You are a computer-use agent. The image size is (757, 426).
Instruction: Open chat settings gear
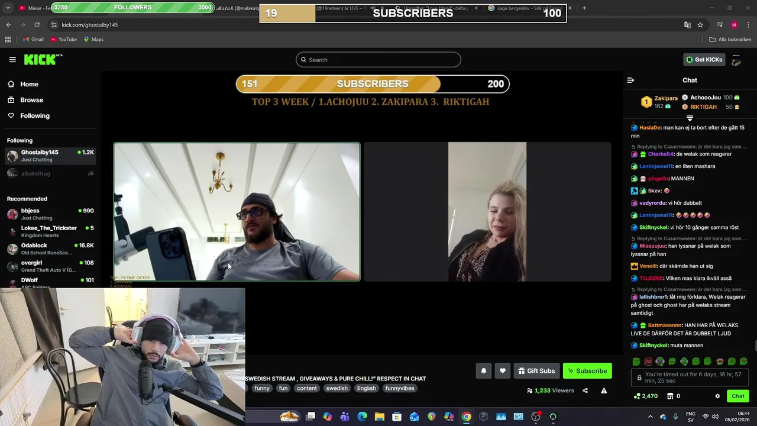[x=717, y=396]
